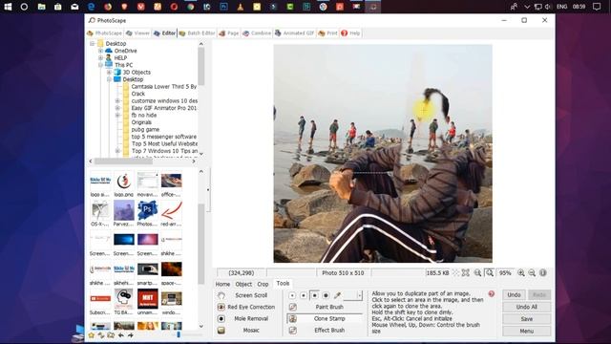Adjust the thumbnail size slider

click(x=179, y=335)
